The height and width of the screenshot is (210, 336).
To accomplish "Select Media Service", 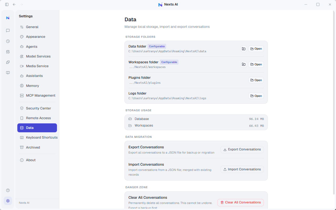I will click(37, 66).
